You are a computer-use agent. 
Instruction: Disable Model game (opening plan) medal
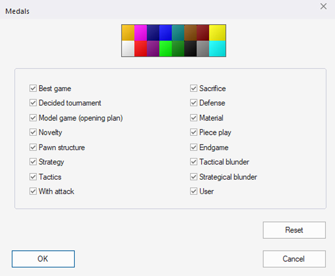(x=33, y=118)
